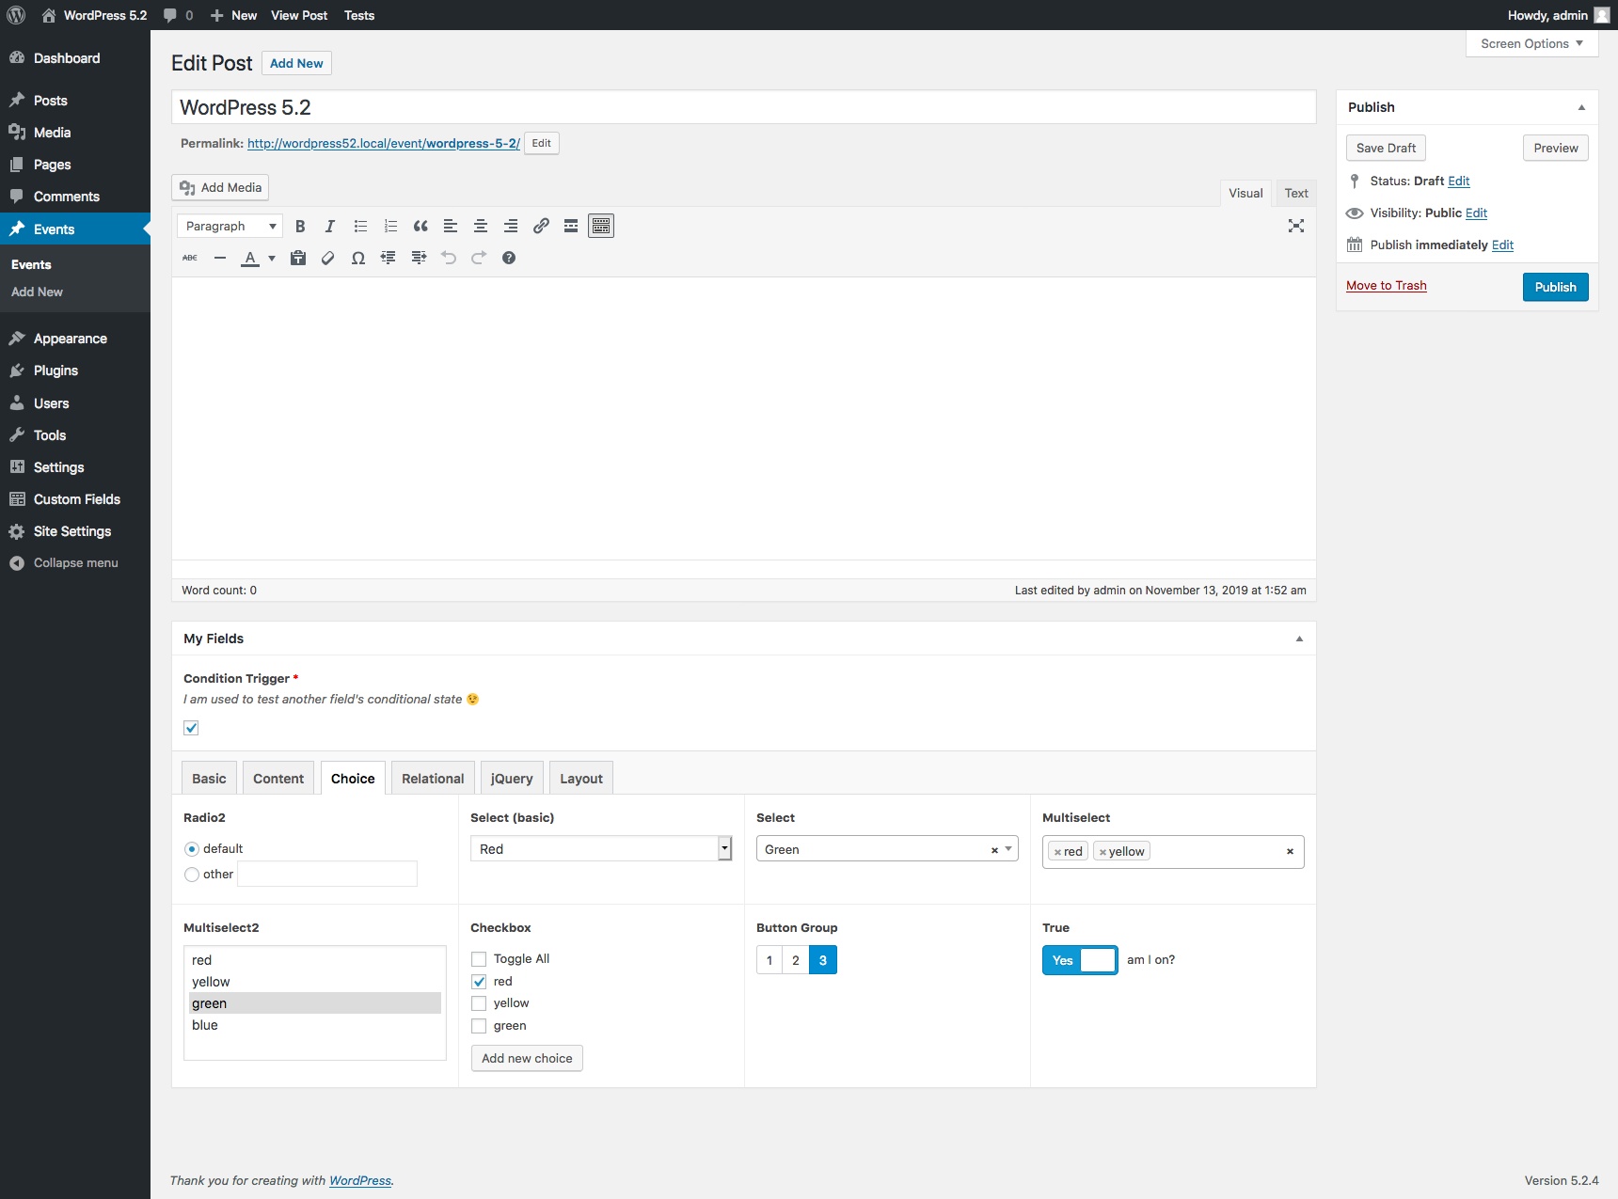Open special character omega dialog
1618x1199 pixels.
coord(358,258)
